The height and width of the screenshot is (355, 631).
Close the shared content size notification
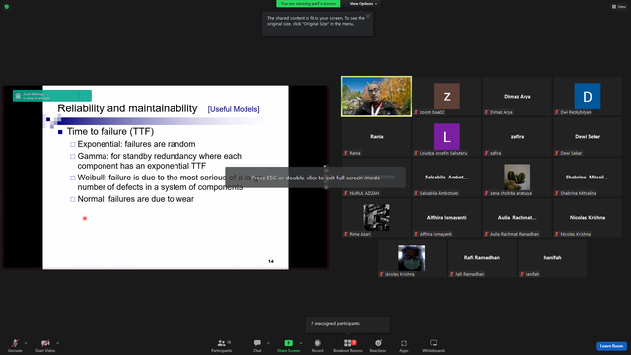click(368, 16)
